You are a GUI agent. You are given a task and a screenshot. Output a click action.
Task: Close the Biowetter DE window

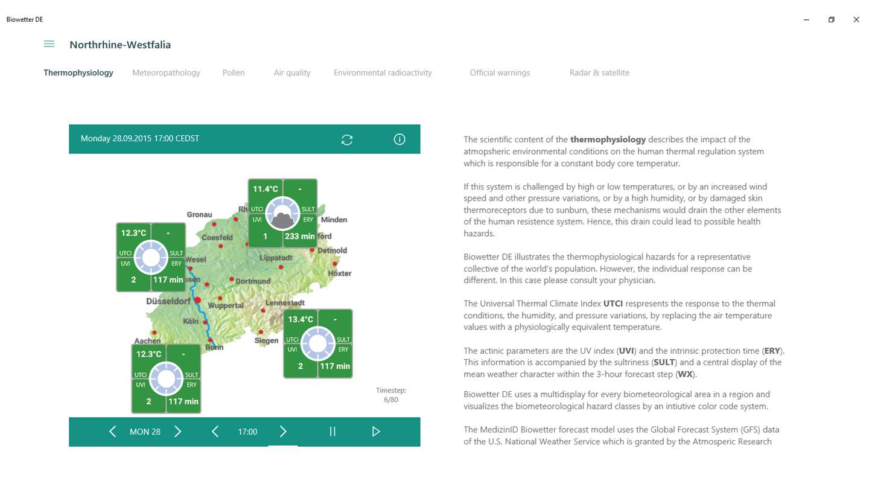point(856,19)
